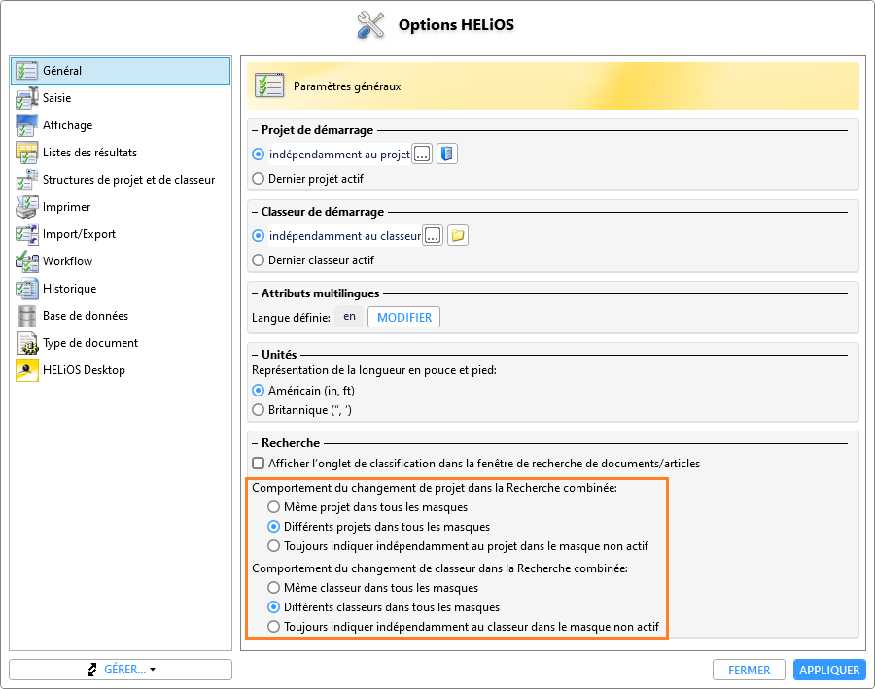Click the Général category icon
Screen dimensions: 875x689
click(26, 71)
